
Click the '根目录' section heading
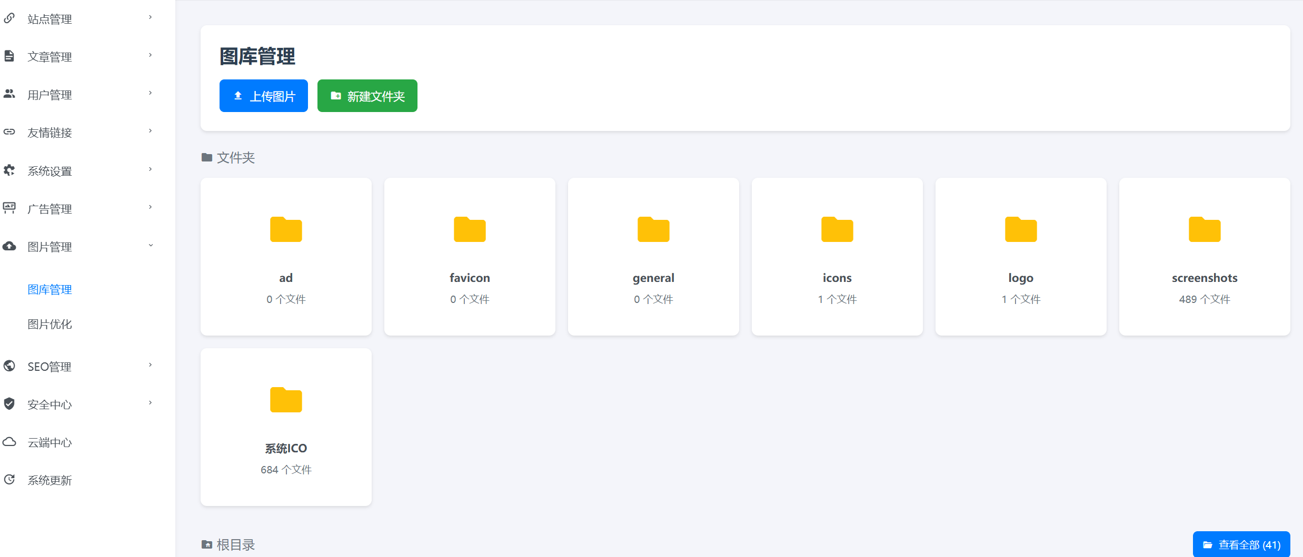coord(236,545)
